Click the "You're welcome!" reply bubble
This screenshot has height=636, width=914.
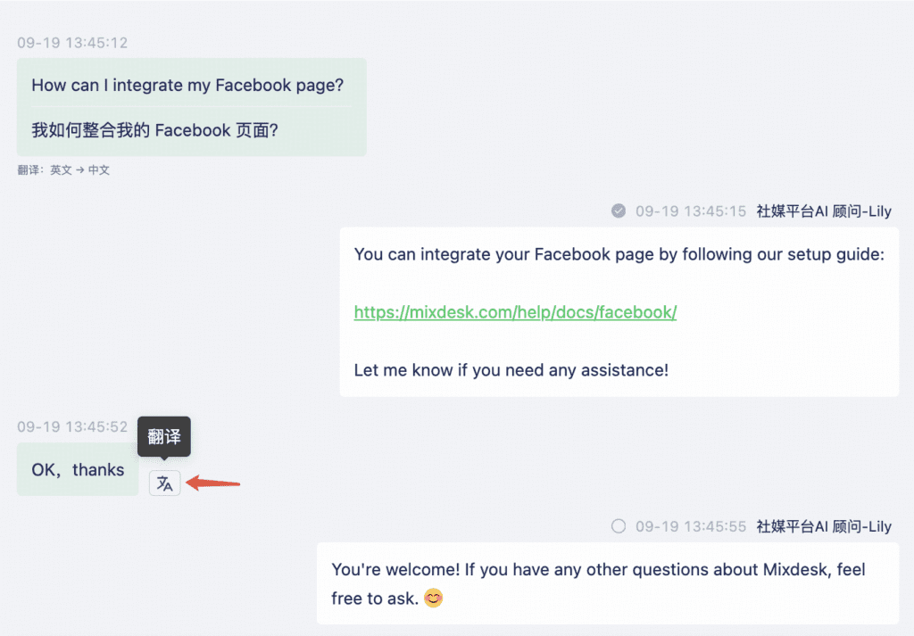(x=607, y=583)
